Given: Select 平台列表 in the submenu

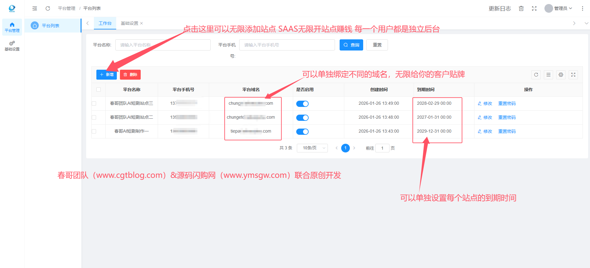Looking at the screenshot, I should [x=53, y=25].
